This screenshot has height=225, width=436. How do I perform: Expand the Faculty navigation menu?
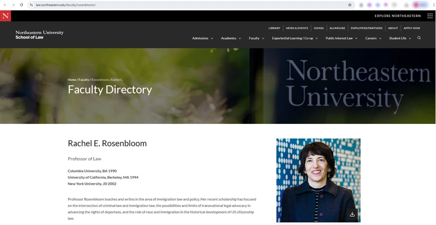tap(257, 38)
